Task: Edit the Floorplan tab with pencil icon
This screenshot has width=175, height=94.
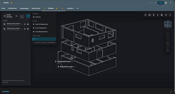Action: (57, 8)
